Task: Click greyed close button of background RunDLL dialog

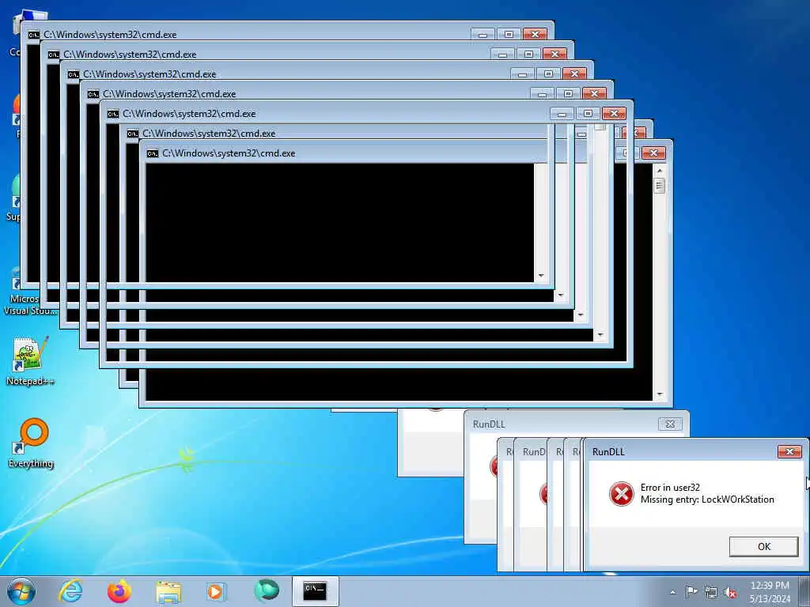Action: pos(670,424)
